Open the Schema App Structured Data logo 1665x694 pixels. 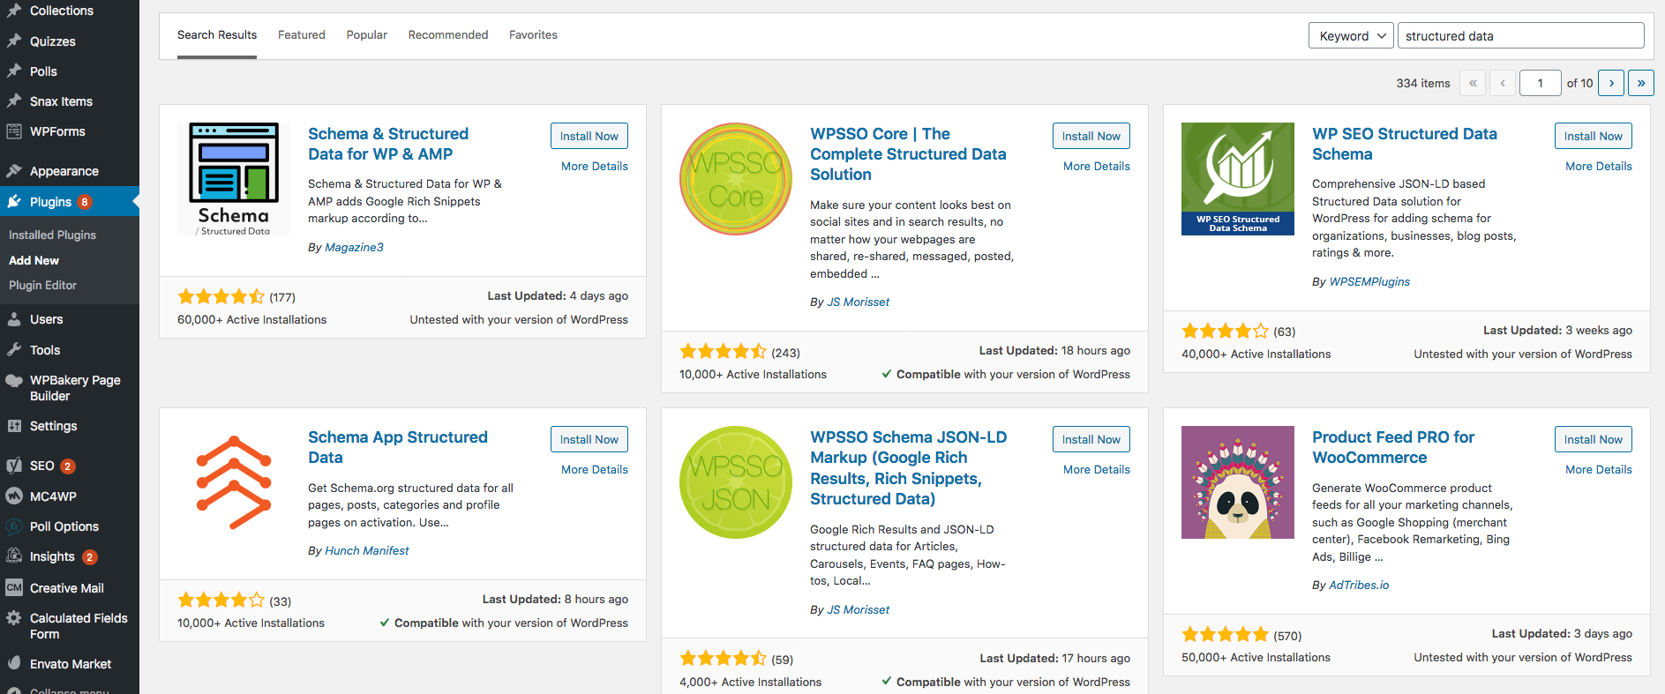[234, 482]
